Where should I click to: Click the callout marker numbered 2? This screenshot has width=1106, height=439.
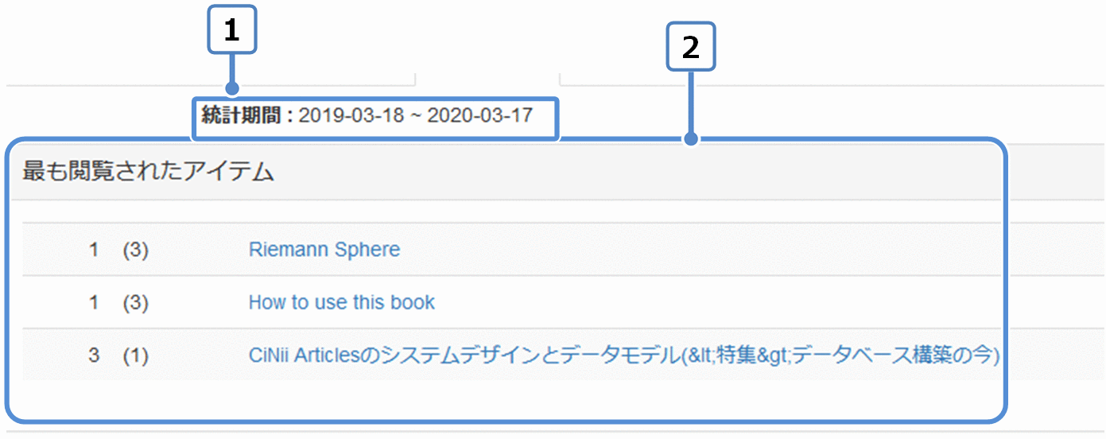(x=691, y=48)
